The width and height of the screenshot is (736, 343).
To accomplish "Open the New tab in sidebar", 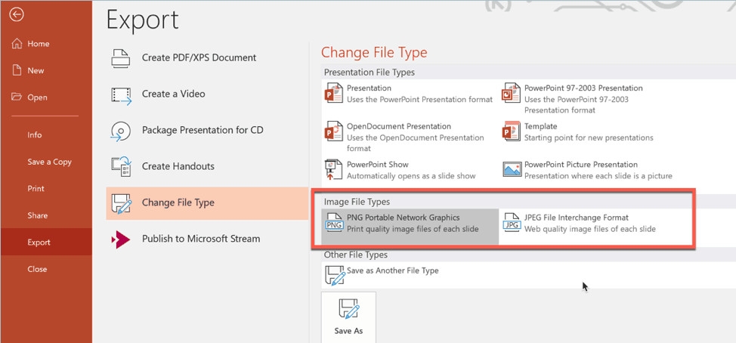I will pos(46,70).
